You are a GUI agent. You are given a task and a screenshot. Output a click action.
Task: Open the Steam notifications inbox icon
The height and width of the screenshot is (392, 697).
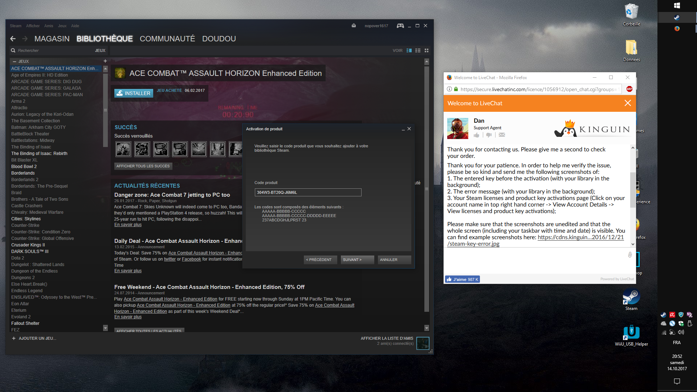(x=354, y=26)
